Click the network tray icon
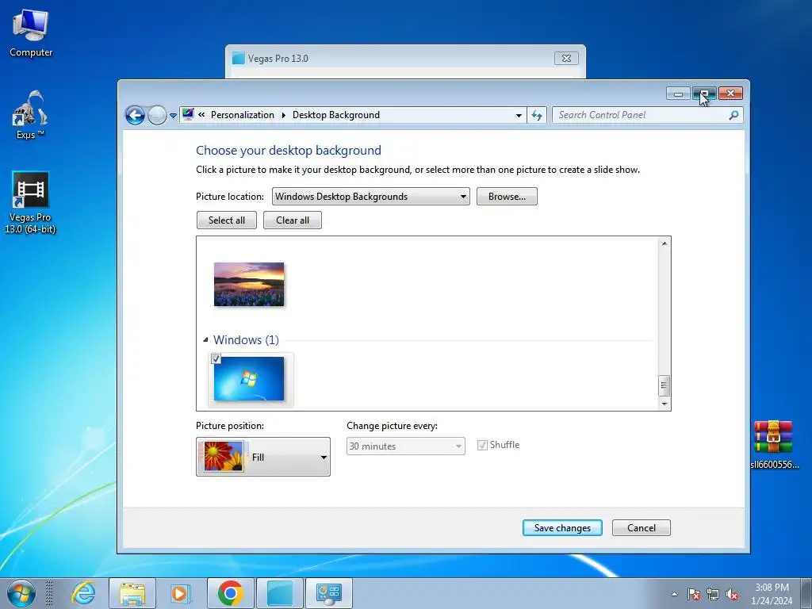This screenshot has height=609, width=812. pos(713,594)
